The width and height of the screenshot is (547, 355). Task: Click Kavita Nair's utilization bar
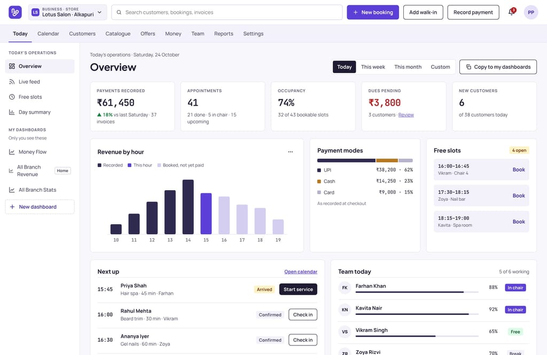coord(417,314)
